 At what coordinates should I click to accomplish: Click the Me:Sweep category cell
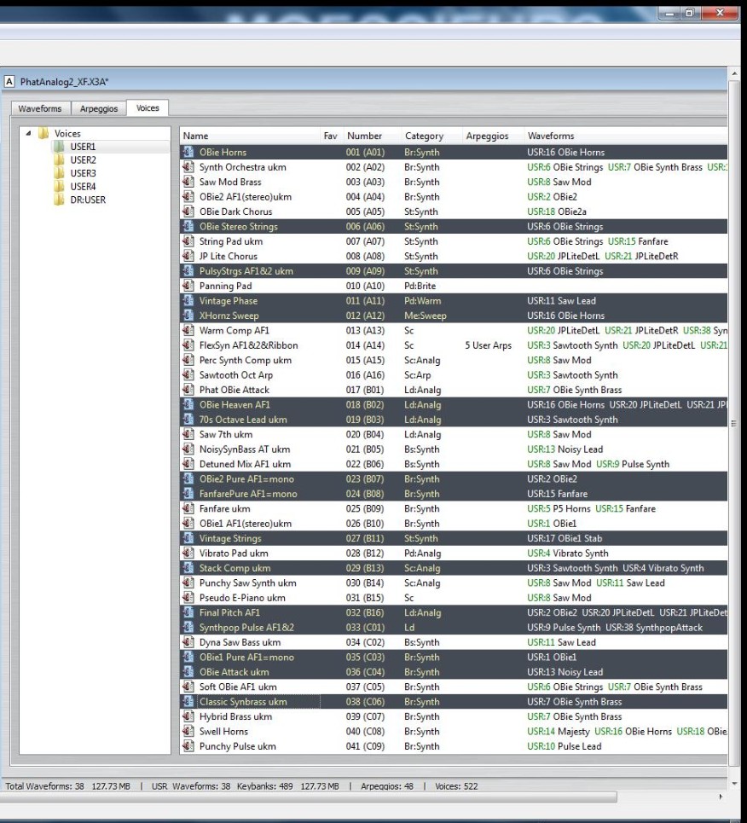(x=426, y=316)
